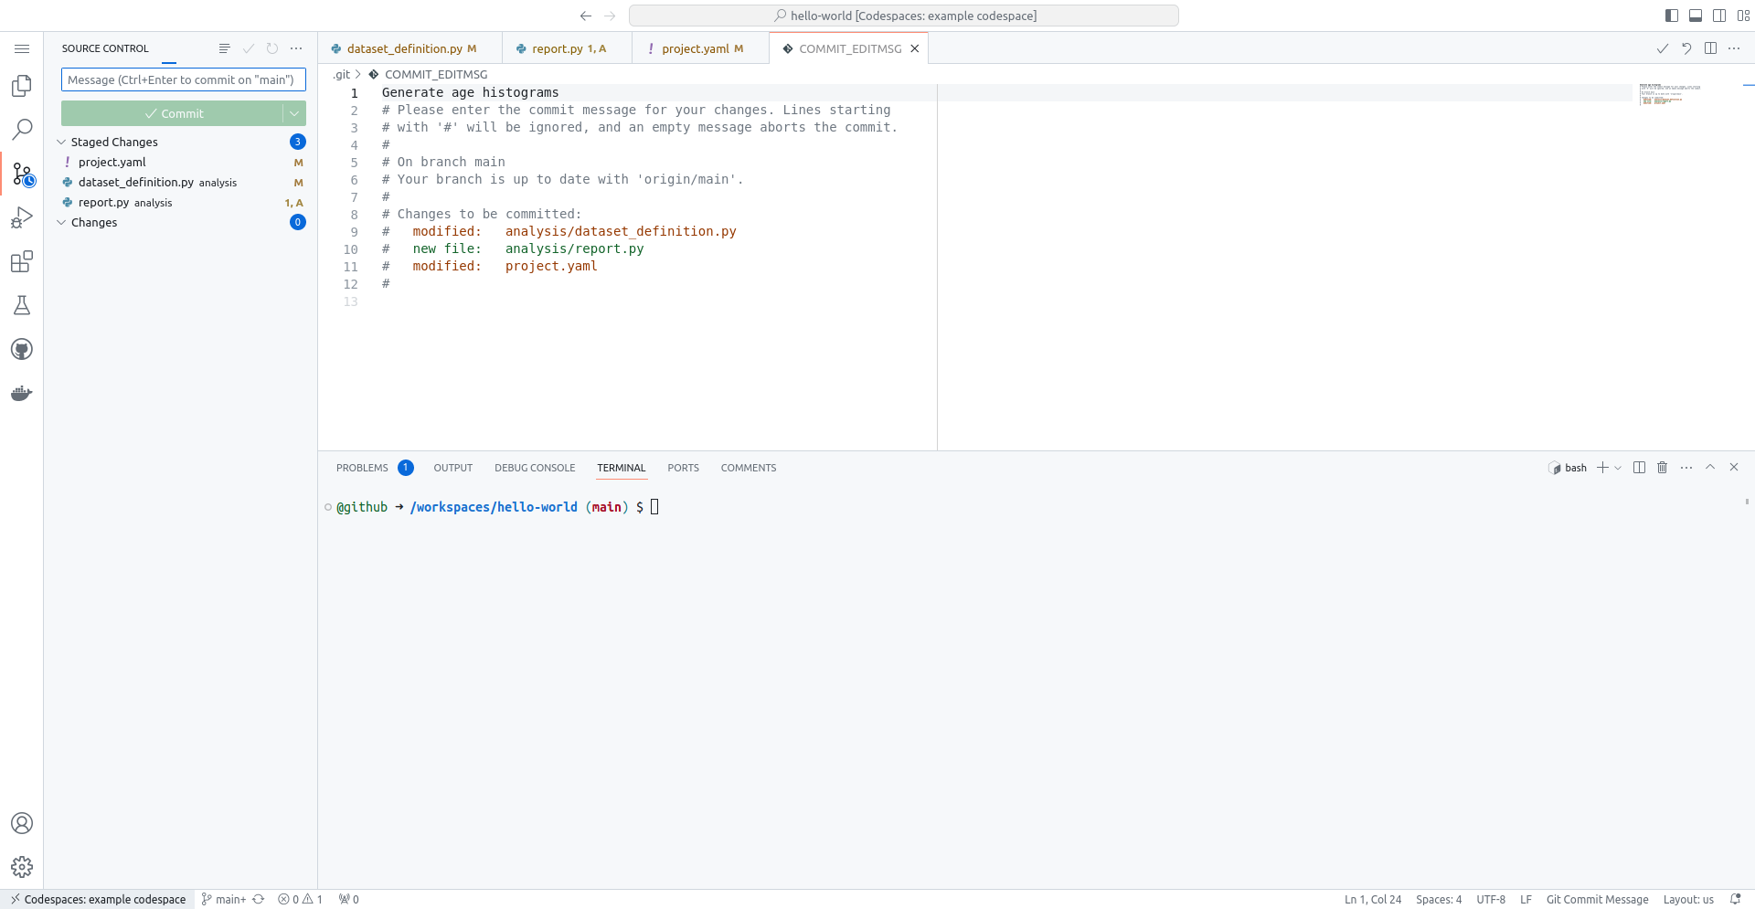
Task: Open the Docker view
Action: pyautogui.click(x=22, y=393)
